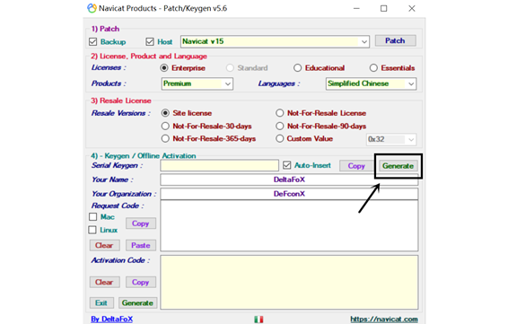The height and width of the screenshot is (324, 508).
Task: Select the Enterprise license radio button
Action: click(164, 68)
